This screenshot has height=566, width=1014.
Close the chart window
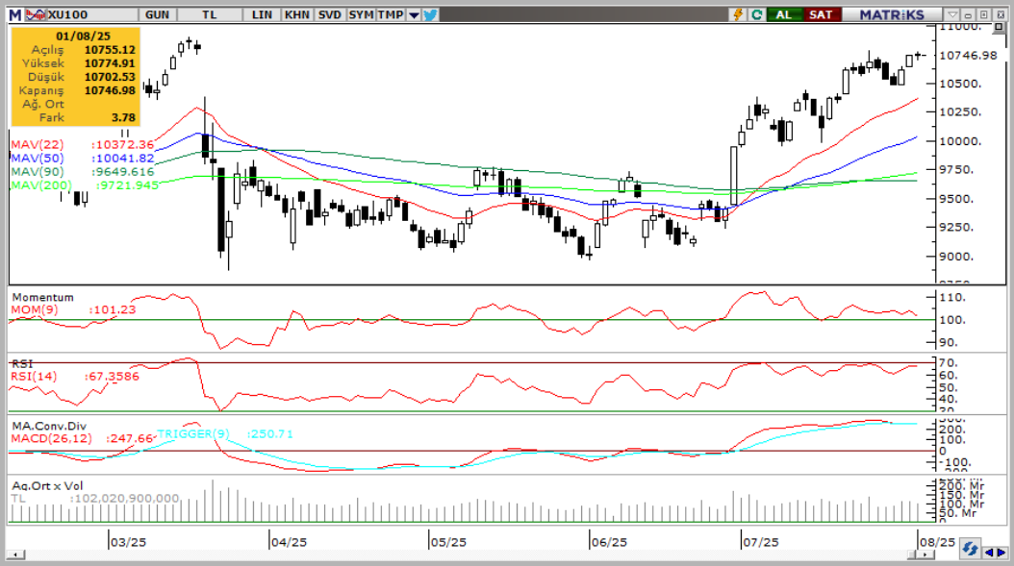[1000, 14]
